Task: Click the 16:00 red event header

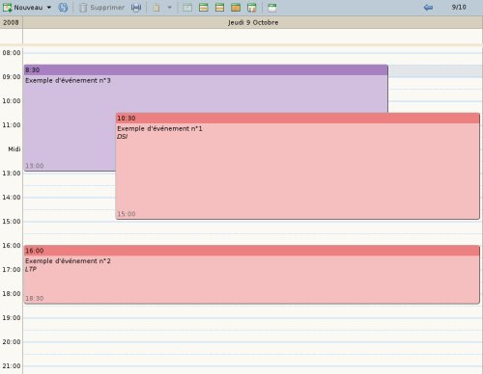Action: [252, 251]
